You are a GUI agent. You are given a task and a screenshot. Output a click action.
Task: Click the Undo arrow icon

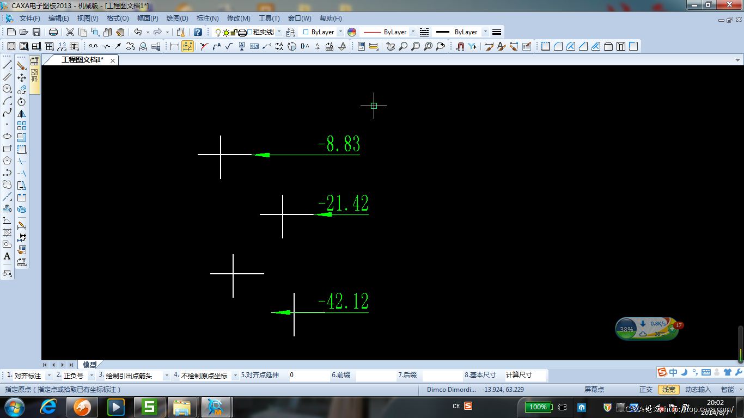pyautogui.click(x=138, y=32)
